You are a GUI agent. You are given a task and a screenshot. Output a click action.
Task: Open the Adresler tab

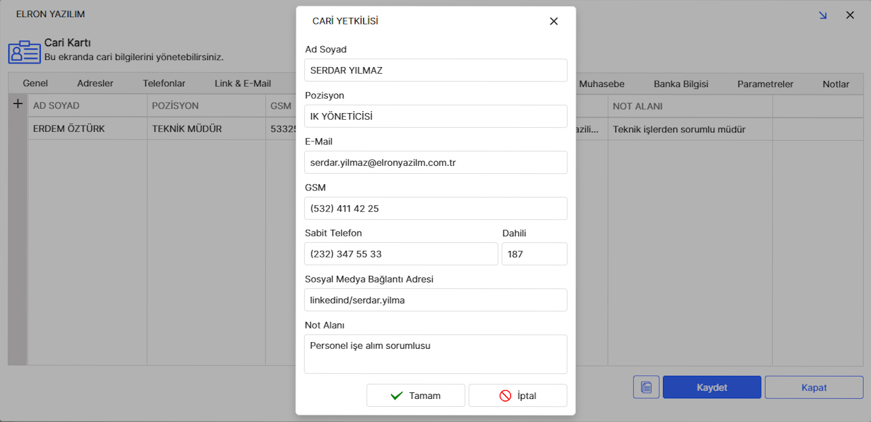coord(95,84)
